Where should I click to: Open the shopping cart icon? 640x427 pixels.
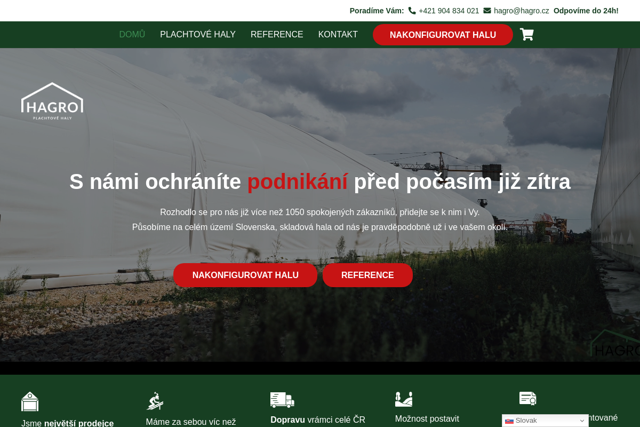pos(526,35)
